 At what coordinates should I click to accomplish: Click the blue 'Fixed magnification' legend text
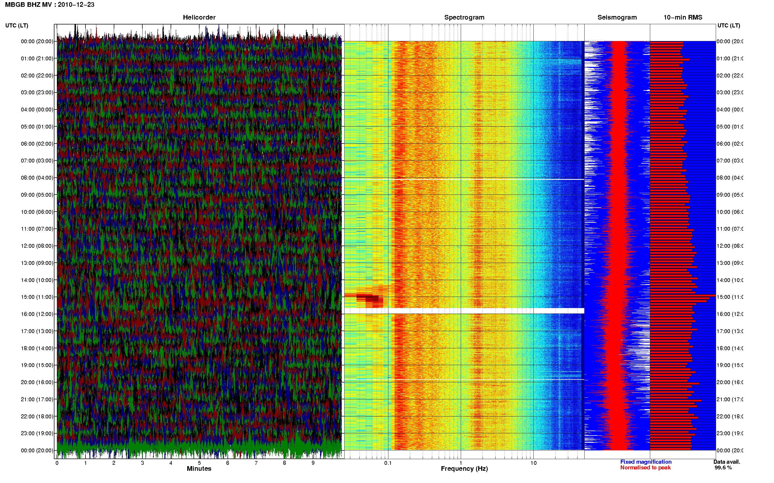coord(646,462)
